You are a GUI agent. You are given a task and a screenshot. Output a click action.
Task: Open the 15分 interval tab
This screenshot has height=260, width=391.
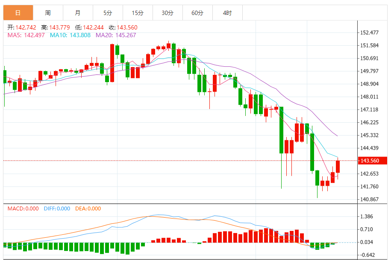(x=138, y=13)
